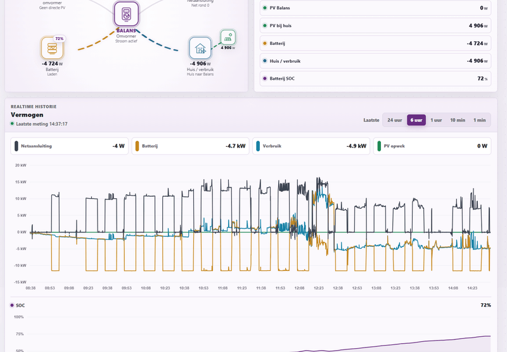Click the 08:38 time axis label

tap(30, 287)
